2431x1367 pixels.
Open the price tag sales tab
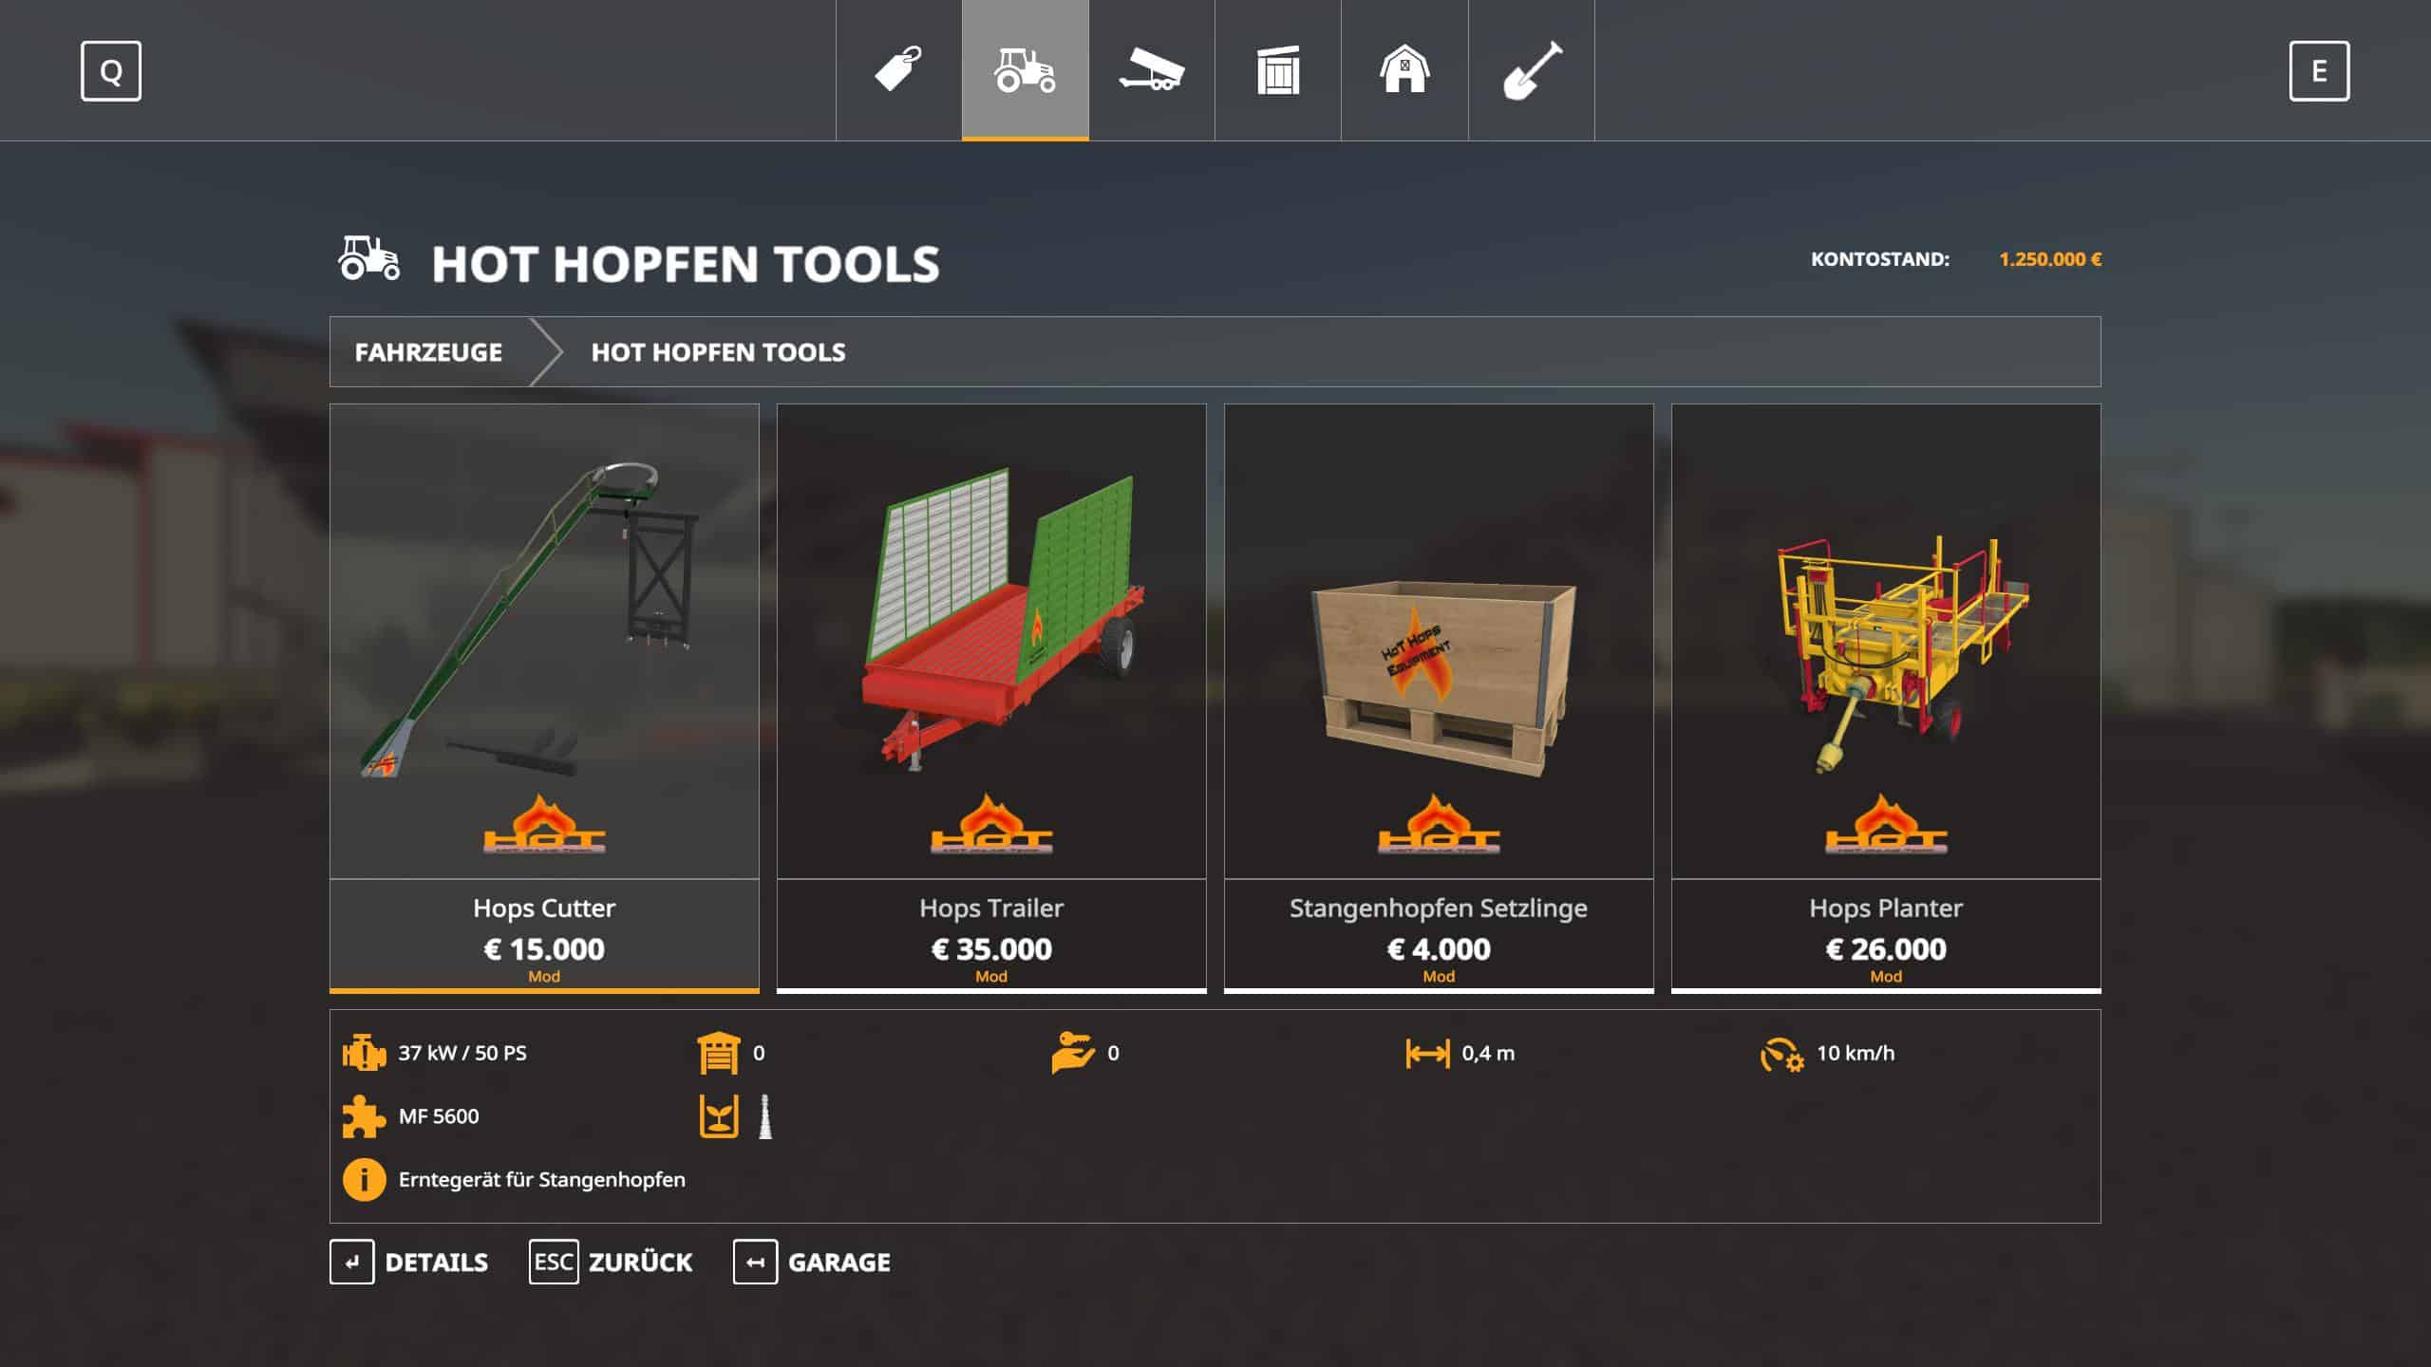(898, 70)
